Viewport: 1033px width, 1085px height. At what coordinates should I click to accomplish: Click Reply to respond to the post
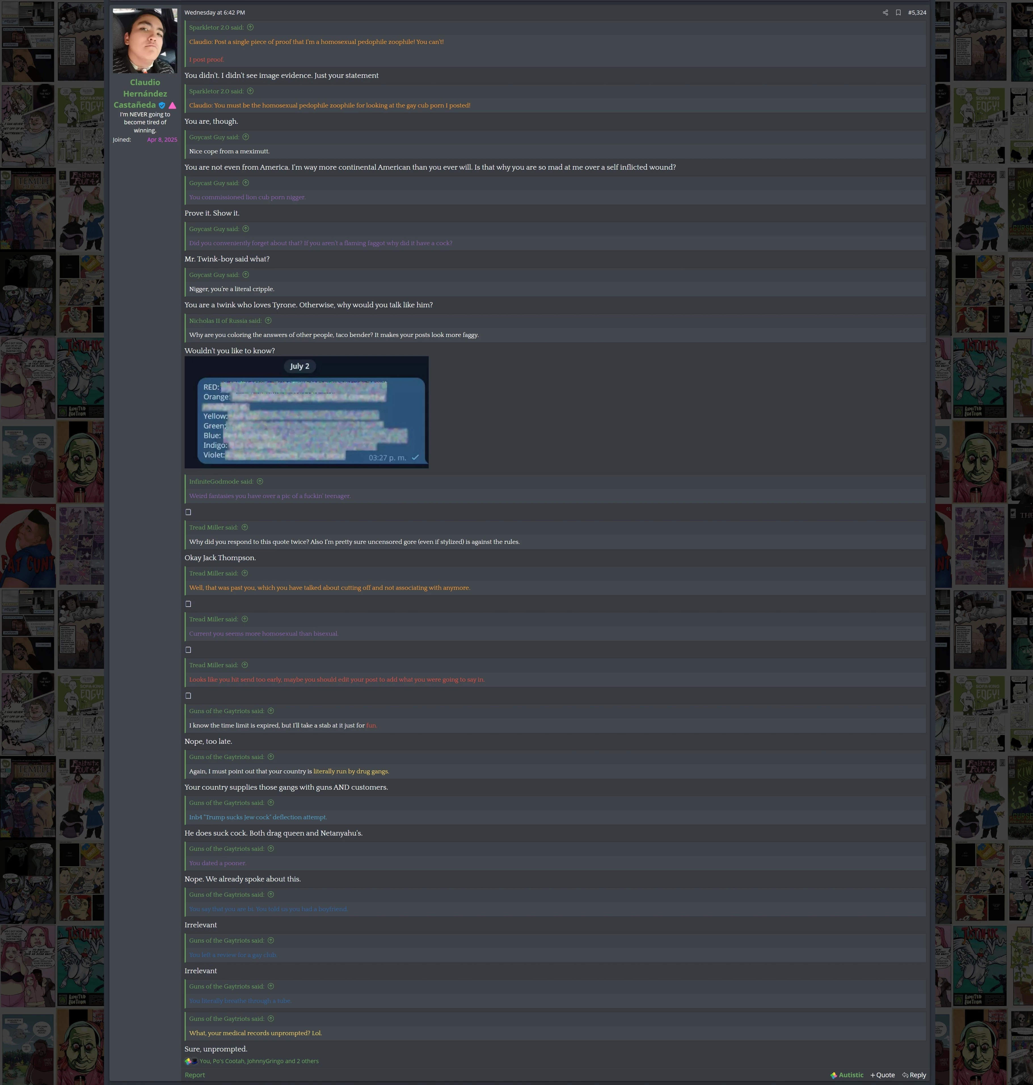914,1075
